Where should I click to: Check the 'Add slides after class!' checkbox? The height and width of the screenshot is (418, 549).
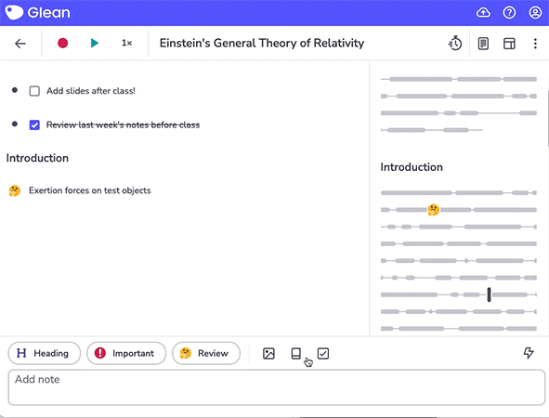tap(34, 91)
